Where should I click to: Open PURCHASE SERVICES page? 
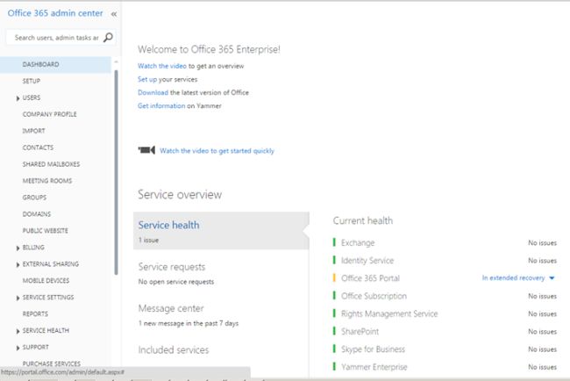51,363
